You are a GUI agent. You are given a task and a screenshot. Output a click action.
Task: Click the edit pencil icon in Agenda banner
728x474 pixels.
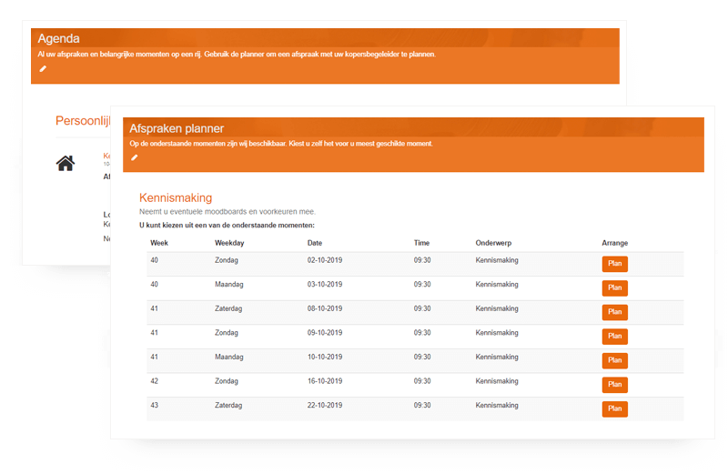pyautogui.click(x=43, y=69)
